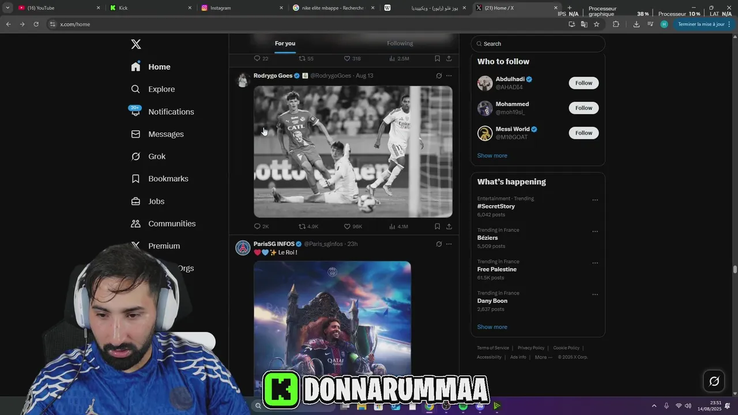Reply to the post with 22 replies
The height and width of the screenshot is (415, 738).
pos(261,59)
